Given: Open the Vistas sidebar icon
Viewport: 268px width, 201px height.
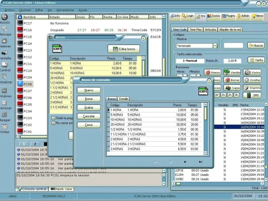Looking at the screenshot, I should pos(4,127).
